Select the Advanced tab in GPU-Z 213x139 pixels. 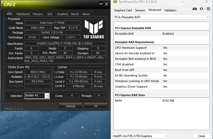click(155, 10)
